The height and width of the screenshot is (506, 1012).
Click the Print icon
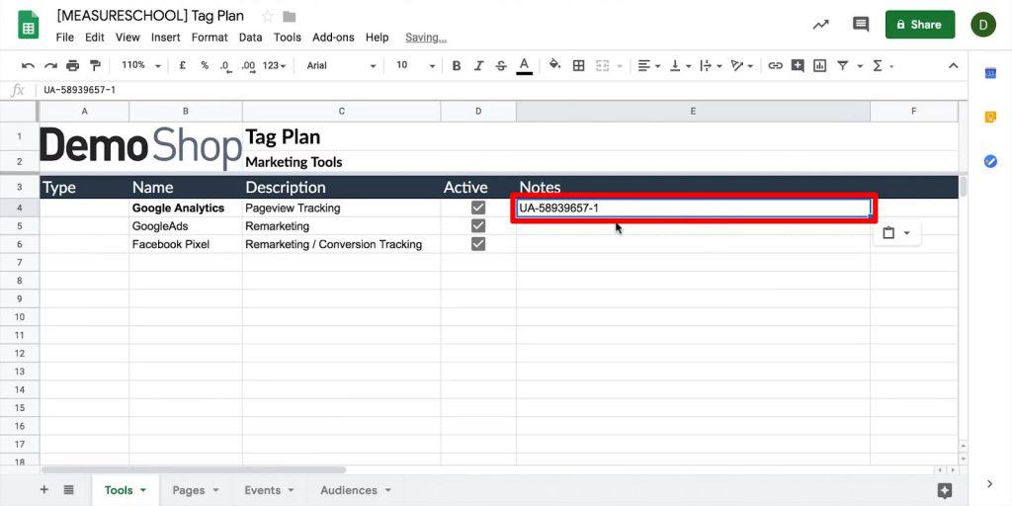[x=73, y=65]
